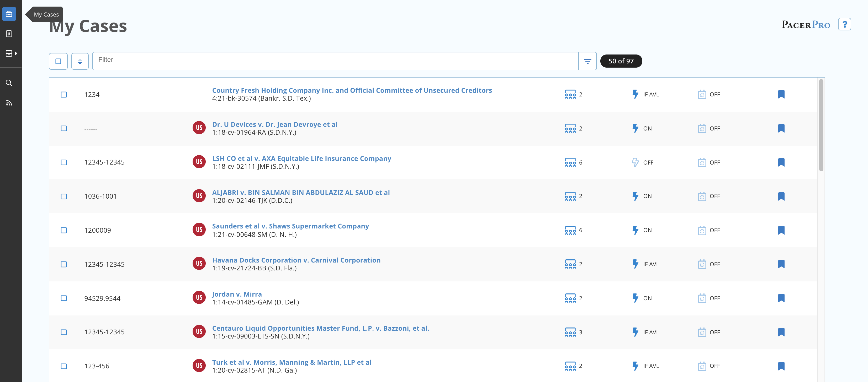Select My Cases briefcase in sidebar
The height and width of the screenshot is (382, 868).
point(9,14)
